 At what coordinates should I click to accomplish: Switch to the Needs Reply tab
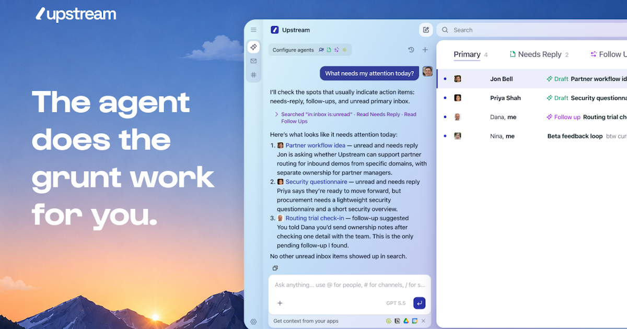(x=540, y=54)
